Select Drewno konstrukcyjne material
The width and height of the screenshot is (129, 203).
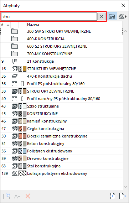click(62, 158)
